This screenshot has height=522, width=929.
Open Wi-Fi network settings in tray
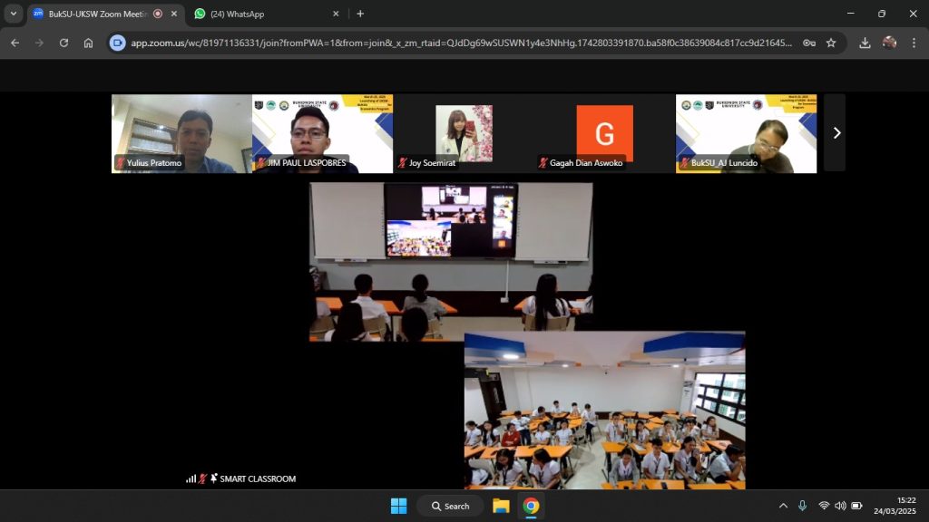(x=824, y=506)
